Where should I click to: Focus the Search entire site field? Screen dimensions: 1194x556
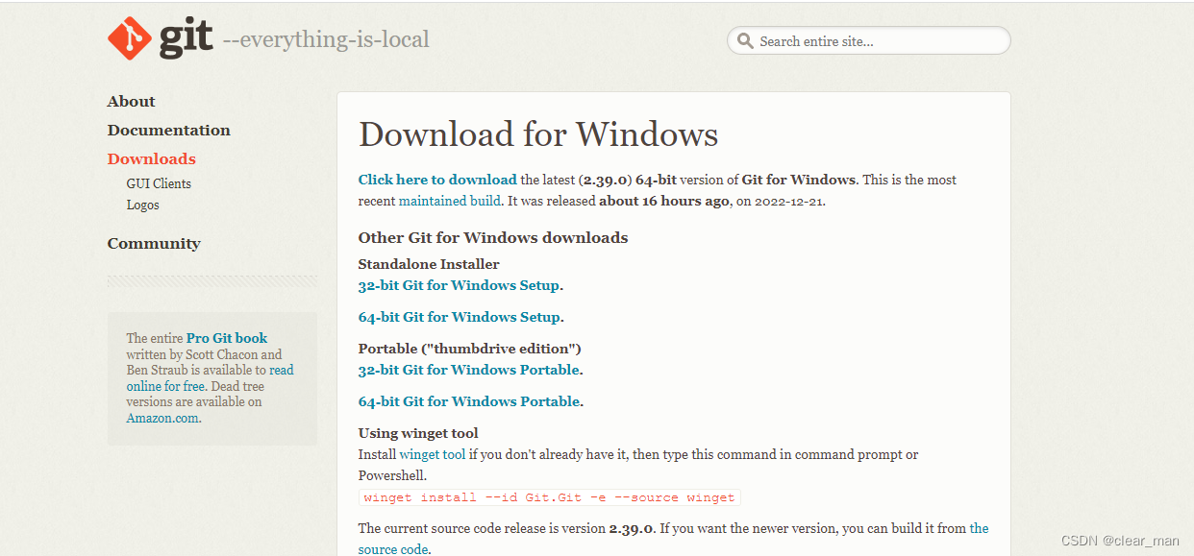869,41
